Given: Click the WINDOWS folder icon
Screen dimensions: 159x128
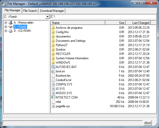Looking at the screenshot, I should click(53, 62).
